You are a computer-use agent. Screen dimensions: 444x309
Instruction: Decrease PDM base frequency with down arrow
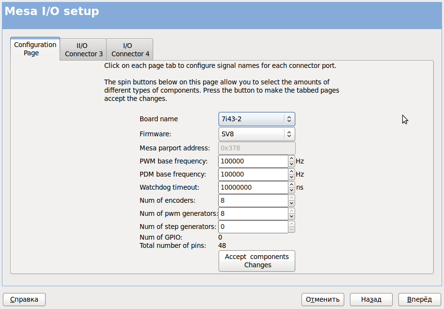point(291,177)
